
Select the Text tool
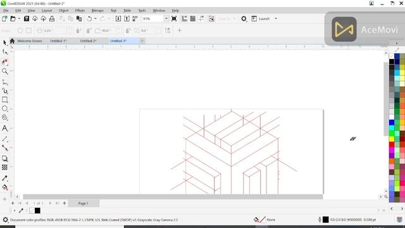click(4, 128)
